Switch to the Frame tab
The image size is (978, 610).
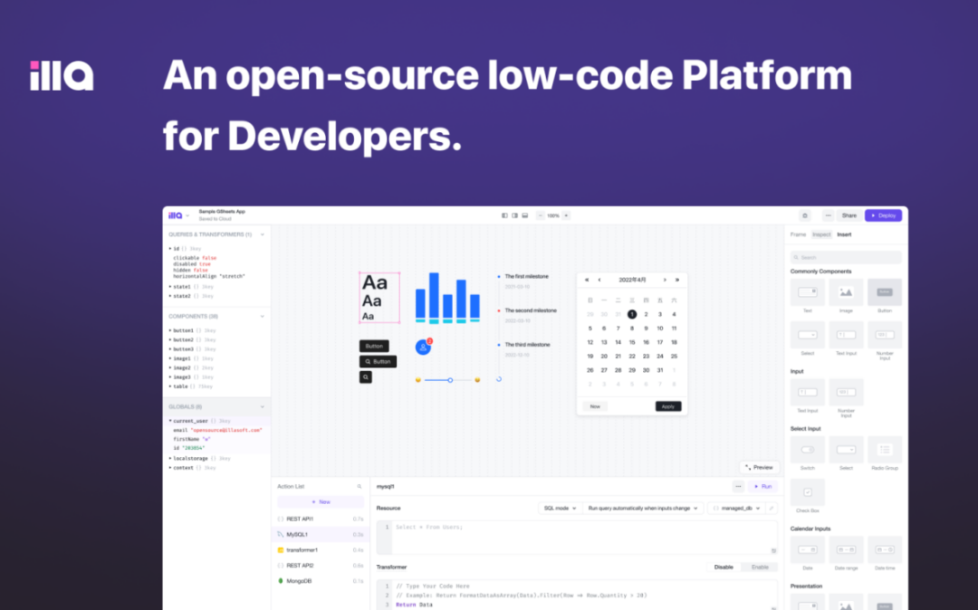tap(800, 234)
